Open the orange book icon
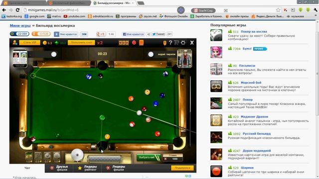The image size is (319, 179). coord(141,42)
